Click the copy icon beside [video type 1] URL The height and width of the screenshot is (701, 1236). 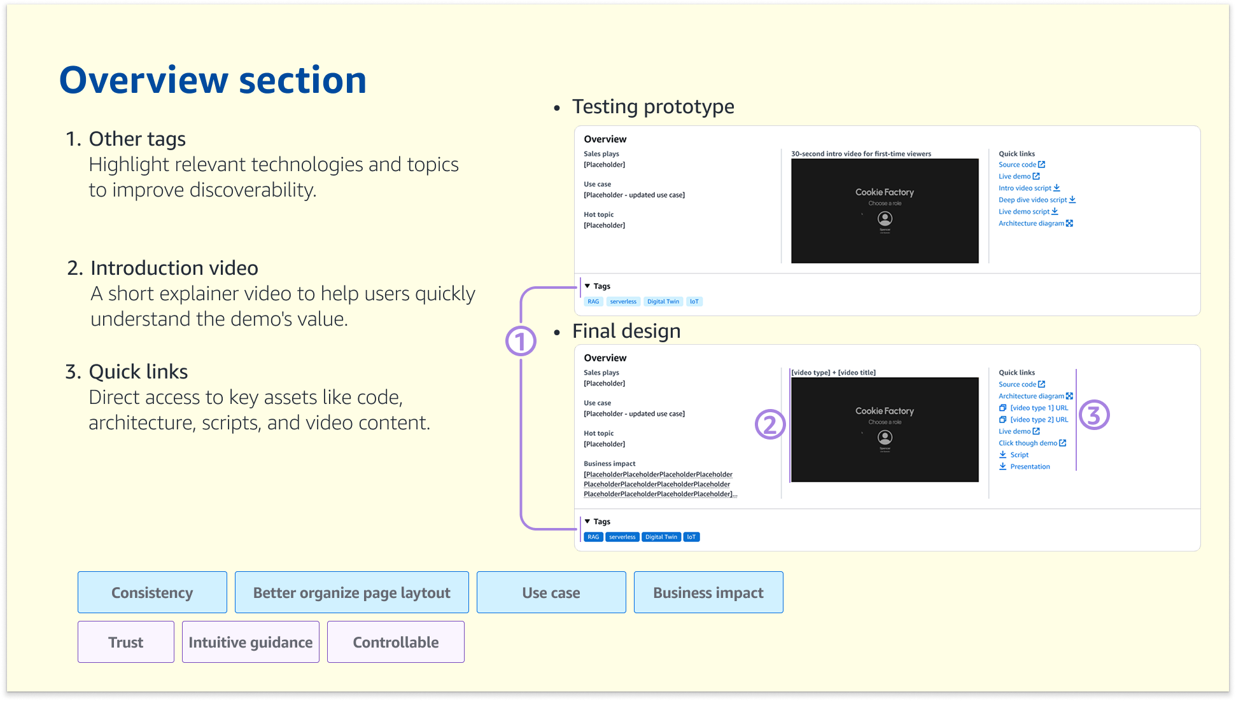tap(1002, 408)
